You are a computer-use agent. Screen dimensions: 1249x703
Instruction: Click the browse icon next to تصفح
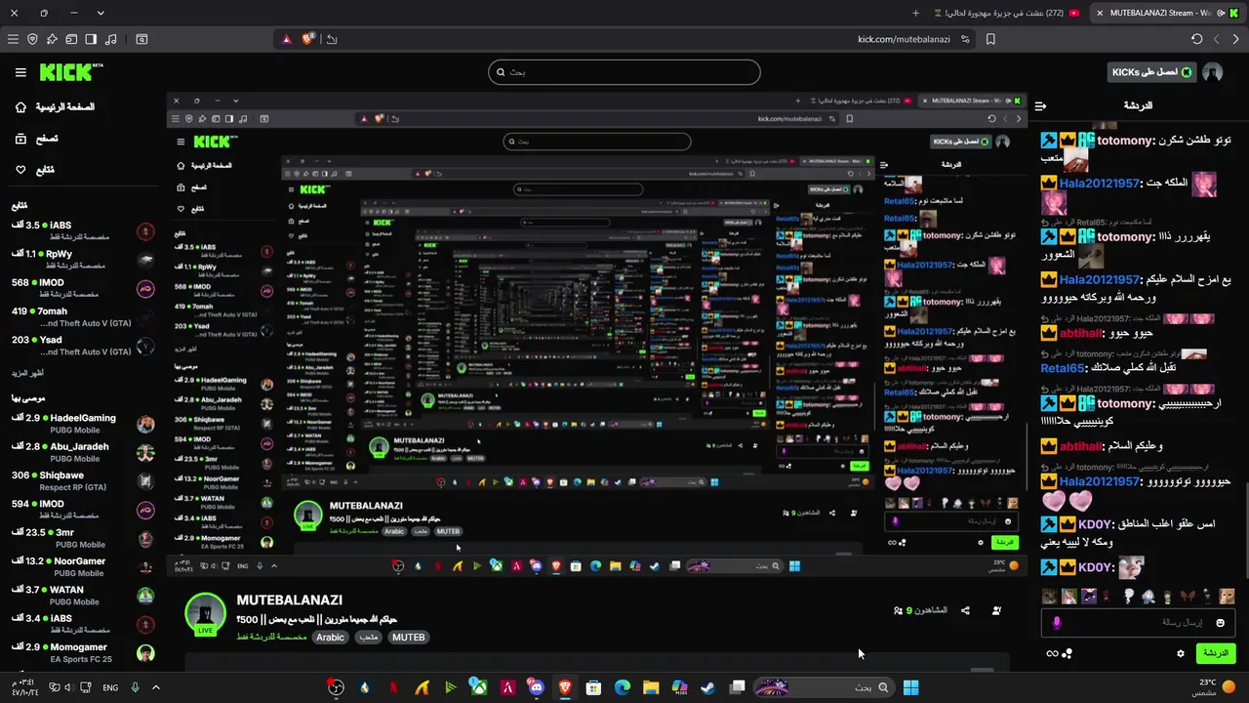(x=20, y=139)
